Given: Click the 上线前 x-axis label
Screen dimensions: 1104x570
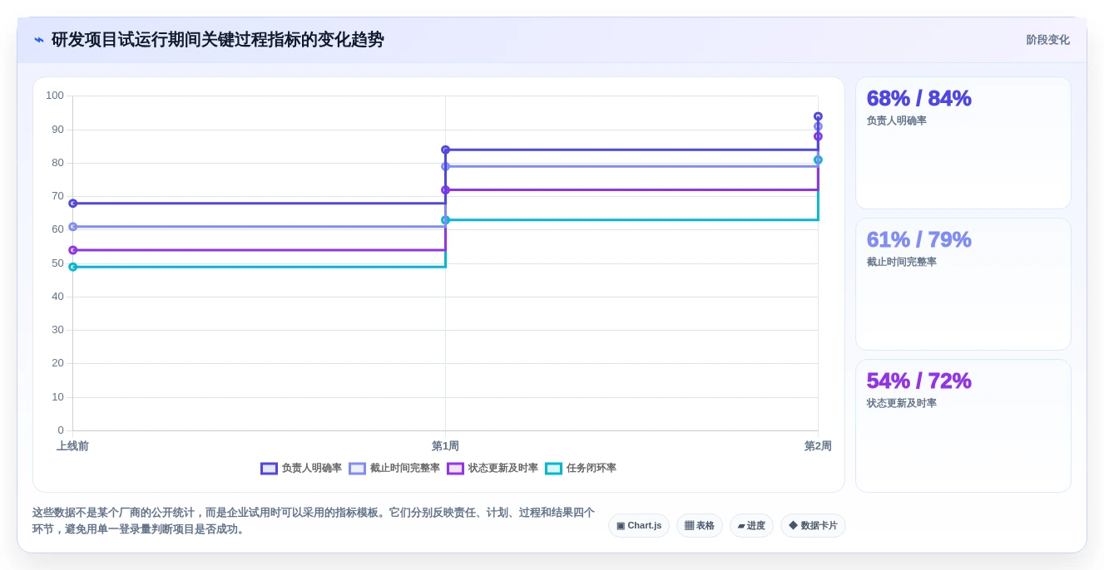Looking at the screenshot, I should click(72, 446).
